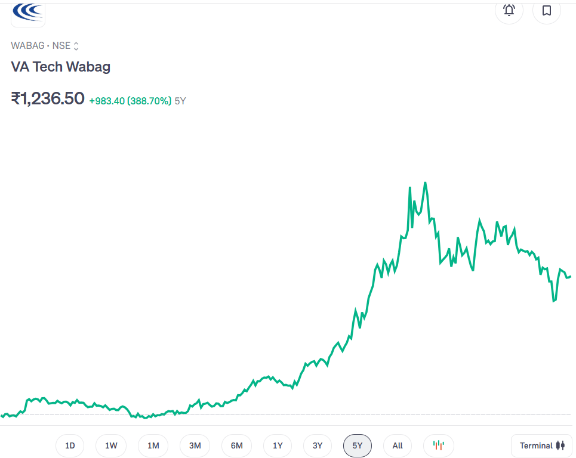
Task: Switch chart to 6M timeframe
Action: pyautogui.click(x=236, y=445)
